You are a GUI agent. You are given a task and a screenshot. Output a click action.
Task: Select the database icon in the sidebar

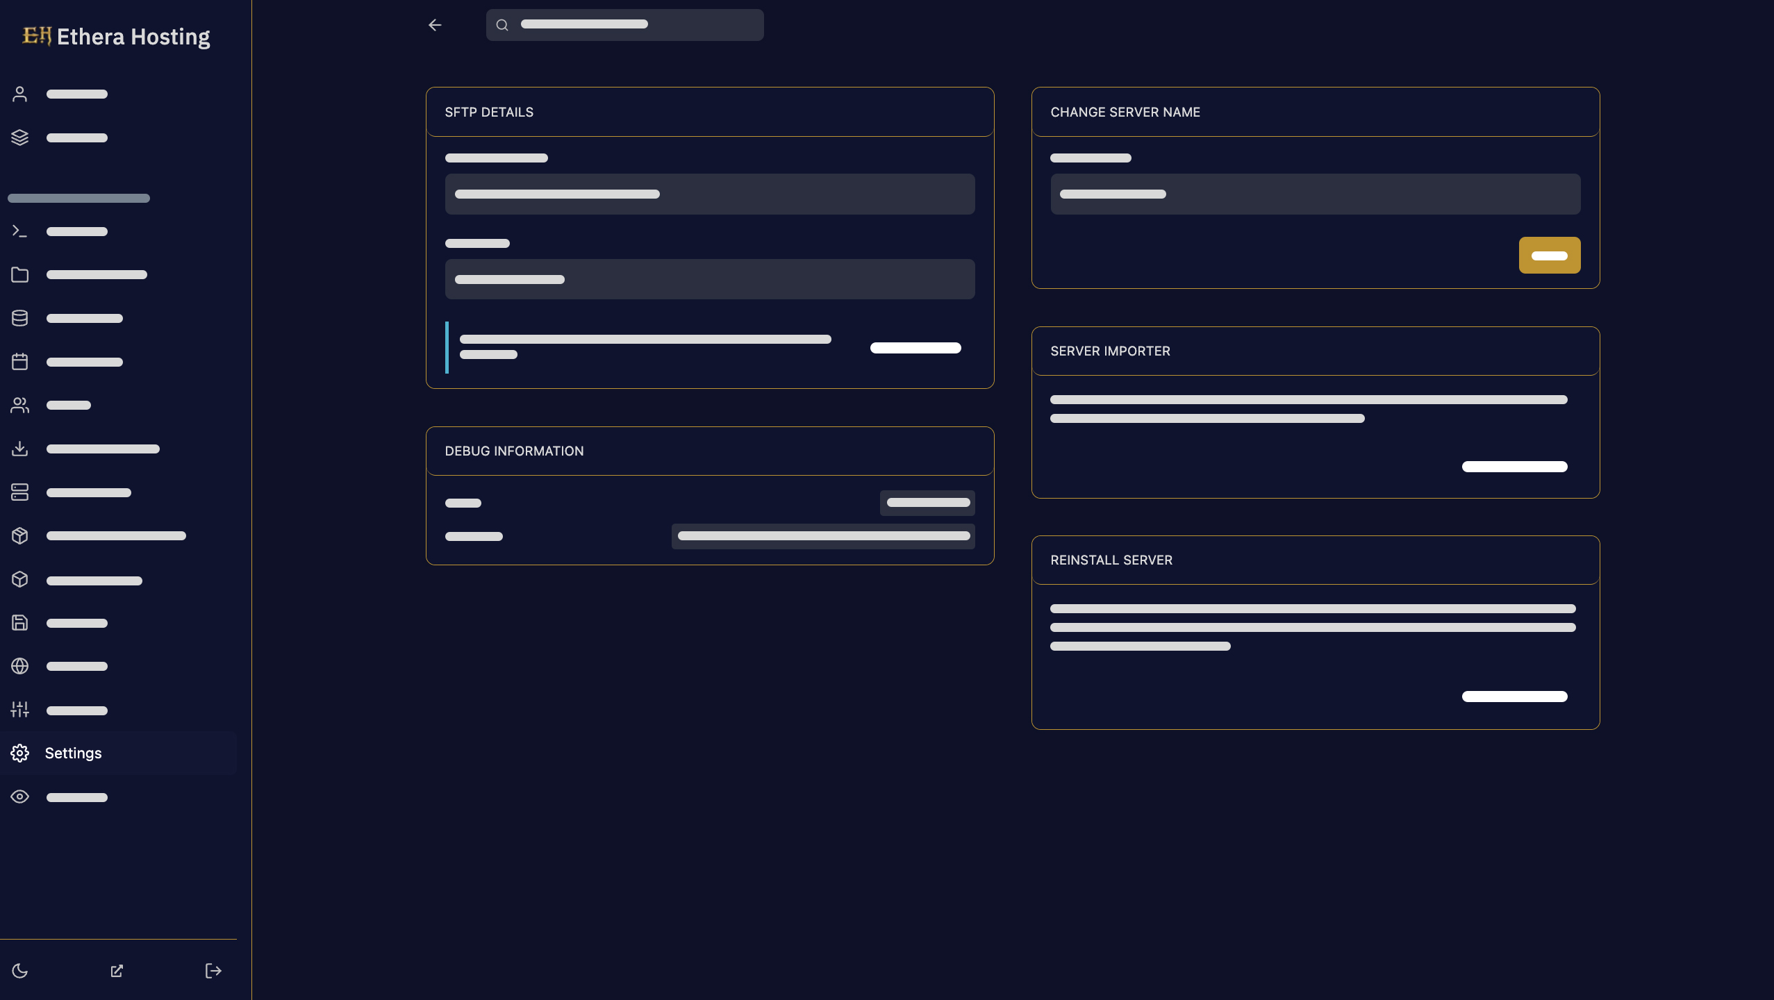click(x=19, y=318)
